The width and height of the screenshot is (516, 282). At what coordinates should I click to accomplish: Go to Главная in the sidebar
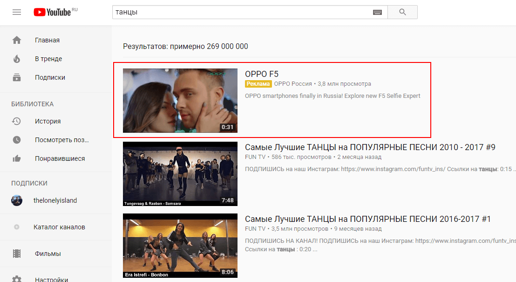click(x=48, y=40)
